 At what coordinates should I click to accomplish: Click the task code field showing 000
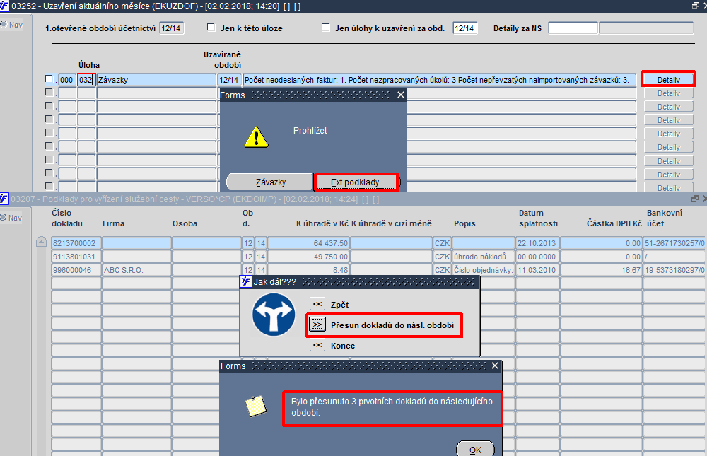67,80
